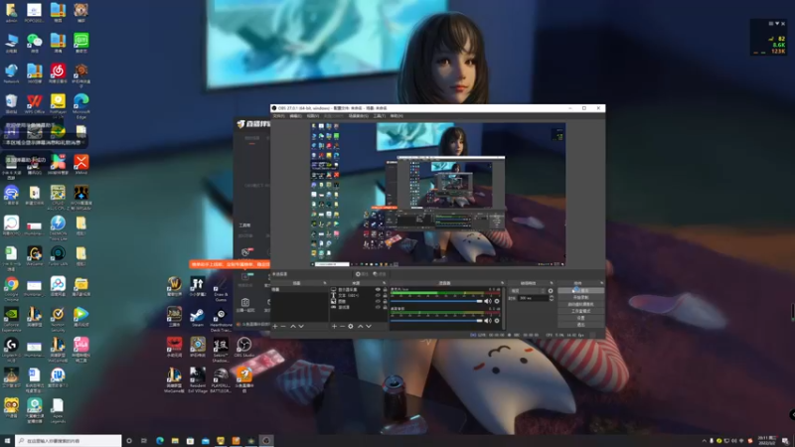Open source properties gear in Sources toolbar

(x=351, y=327)
